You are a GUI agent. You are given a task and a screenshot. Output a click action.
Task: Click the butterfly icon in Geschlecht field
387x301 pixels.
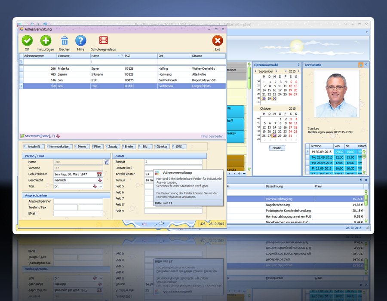point(100,180)
